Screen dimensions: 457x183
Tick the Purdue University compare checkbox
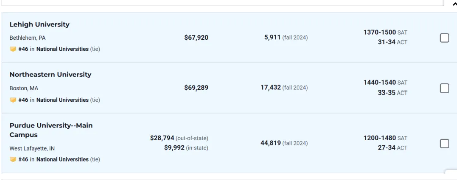tap(444, 143)
